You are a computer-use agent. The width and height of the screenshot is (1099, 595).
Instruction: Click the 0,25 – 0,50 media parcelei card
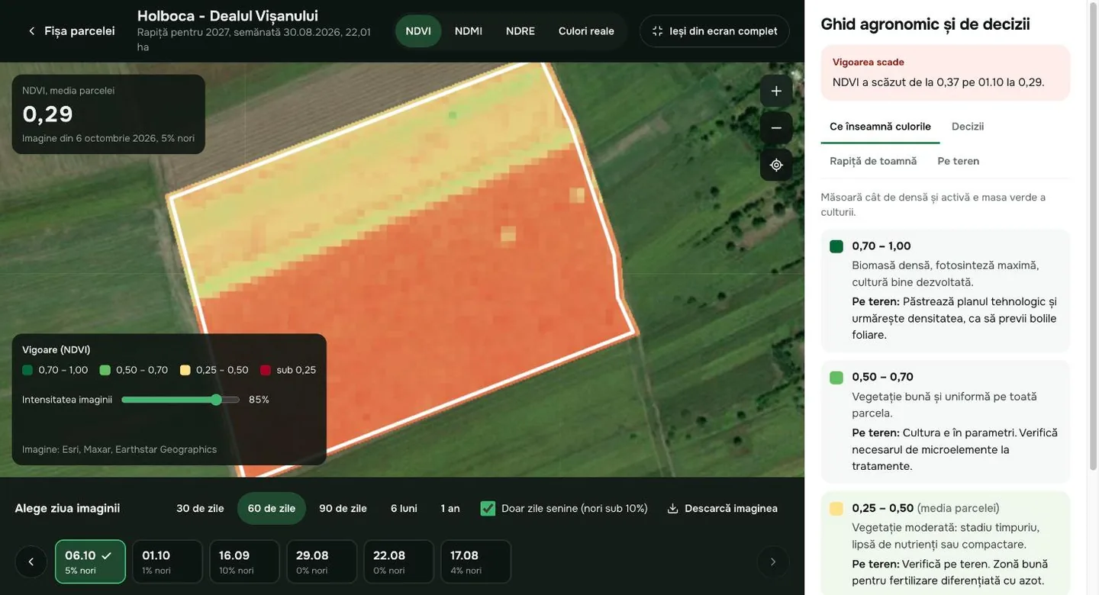coord(946,545)
